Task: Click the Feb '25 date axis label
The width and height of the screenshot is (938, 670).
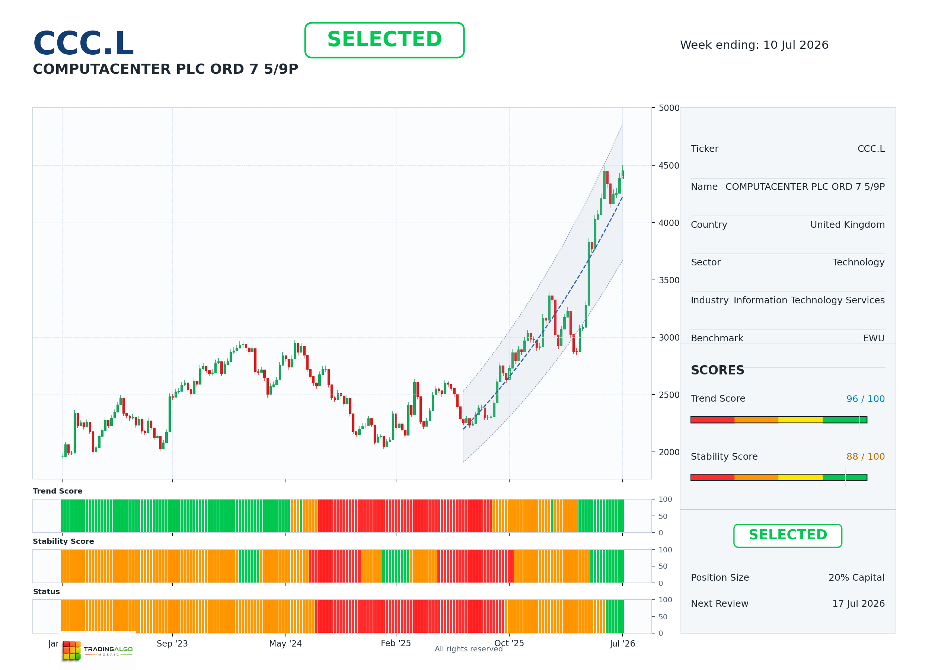Action: (396, 644)
